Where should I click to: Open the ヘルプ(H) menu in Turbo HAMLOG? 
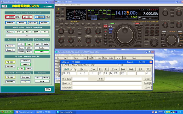pyautogui.click(x=89, y=55)
